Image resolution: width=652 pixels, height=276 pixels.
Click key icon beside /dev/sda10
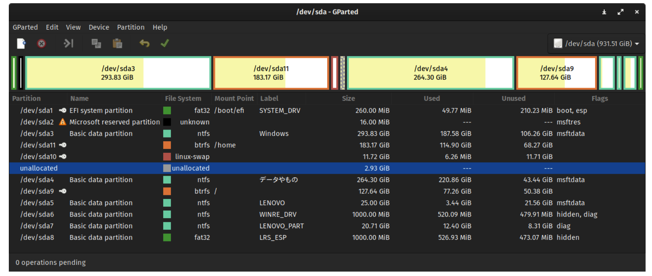click(x=63, y=157)
